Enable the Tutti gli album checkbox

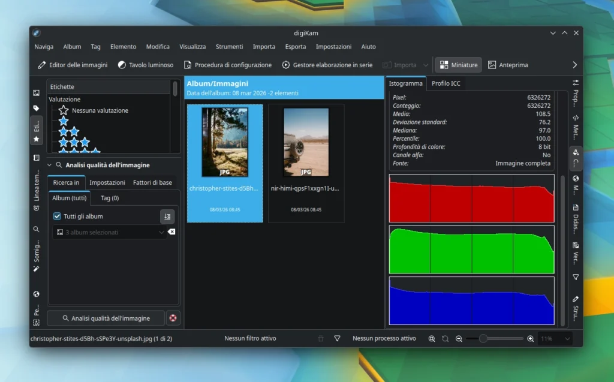pyautogui.click(x=57, y=216)
